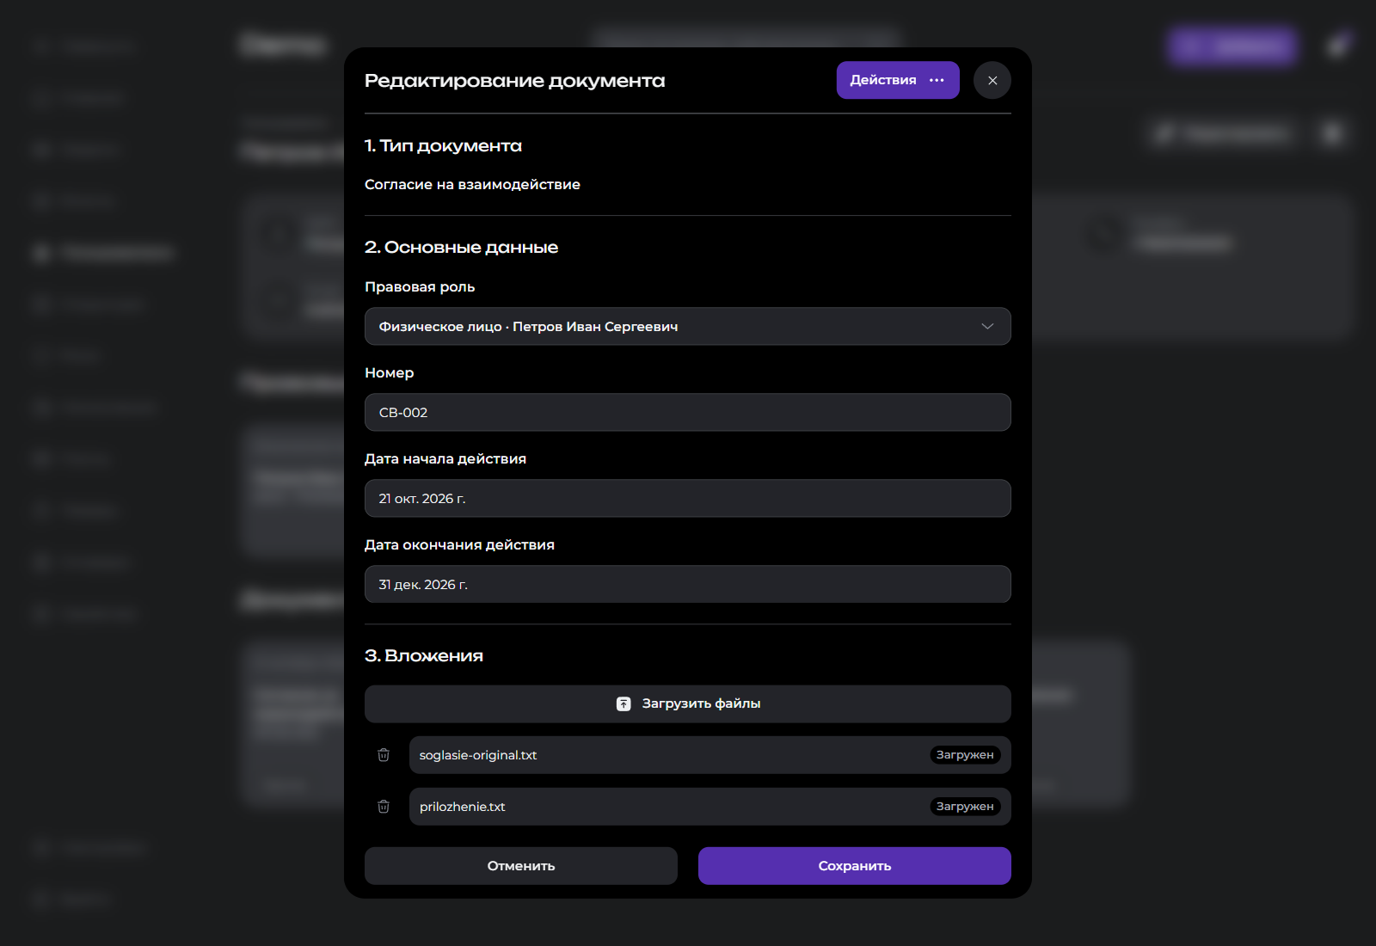Click the Загрузить файлы upload button
1376x946 pixels.
point(688,703)
